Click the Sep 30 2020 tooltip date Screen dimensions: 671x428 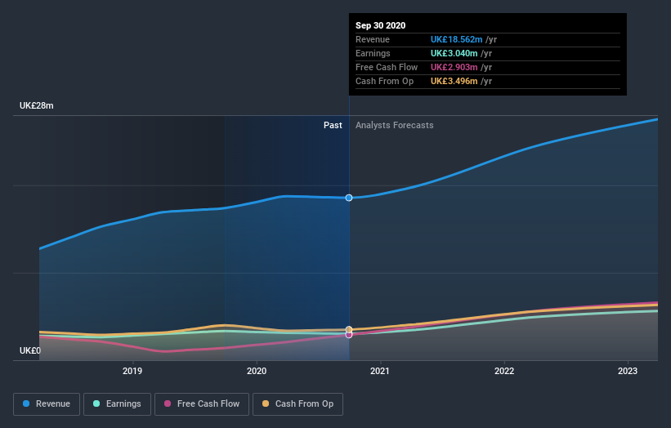(x=380, y=25)
